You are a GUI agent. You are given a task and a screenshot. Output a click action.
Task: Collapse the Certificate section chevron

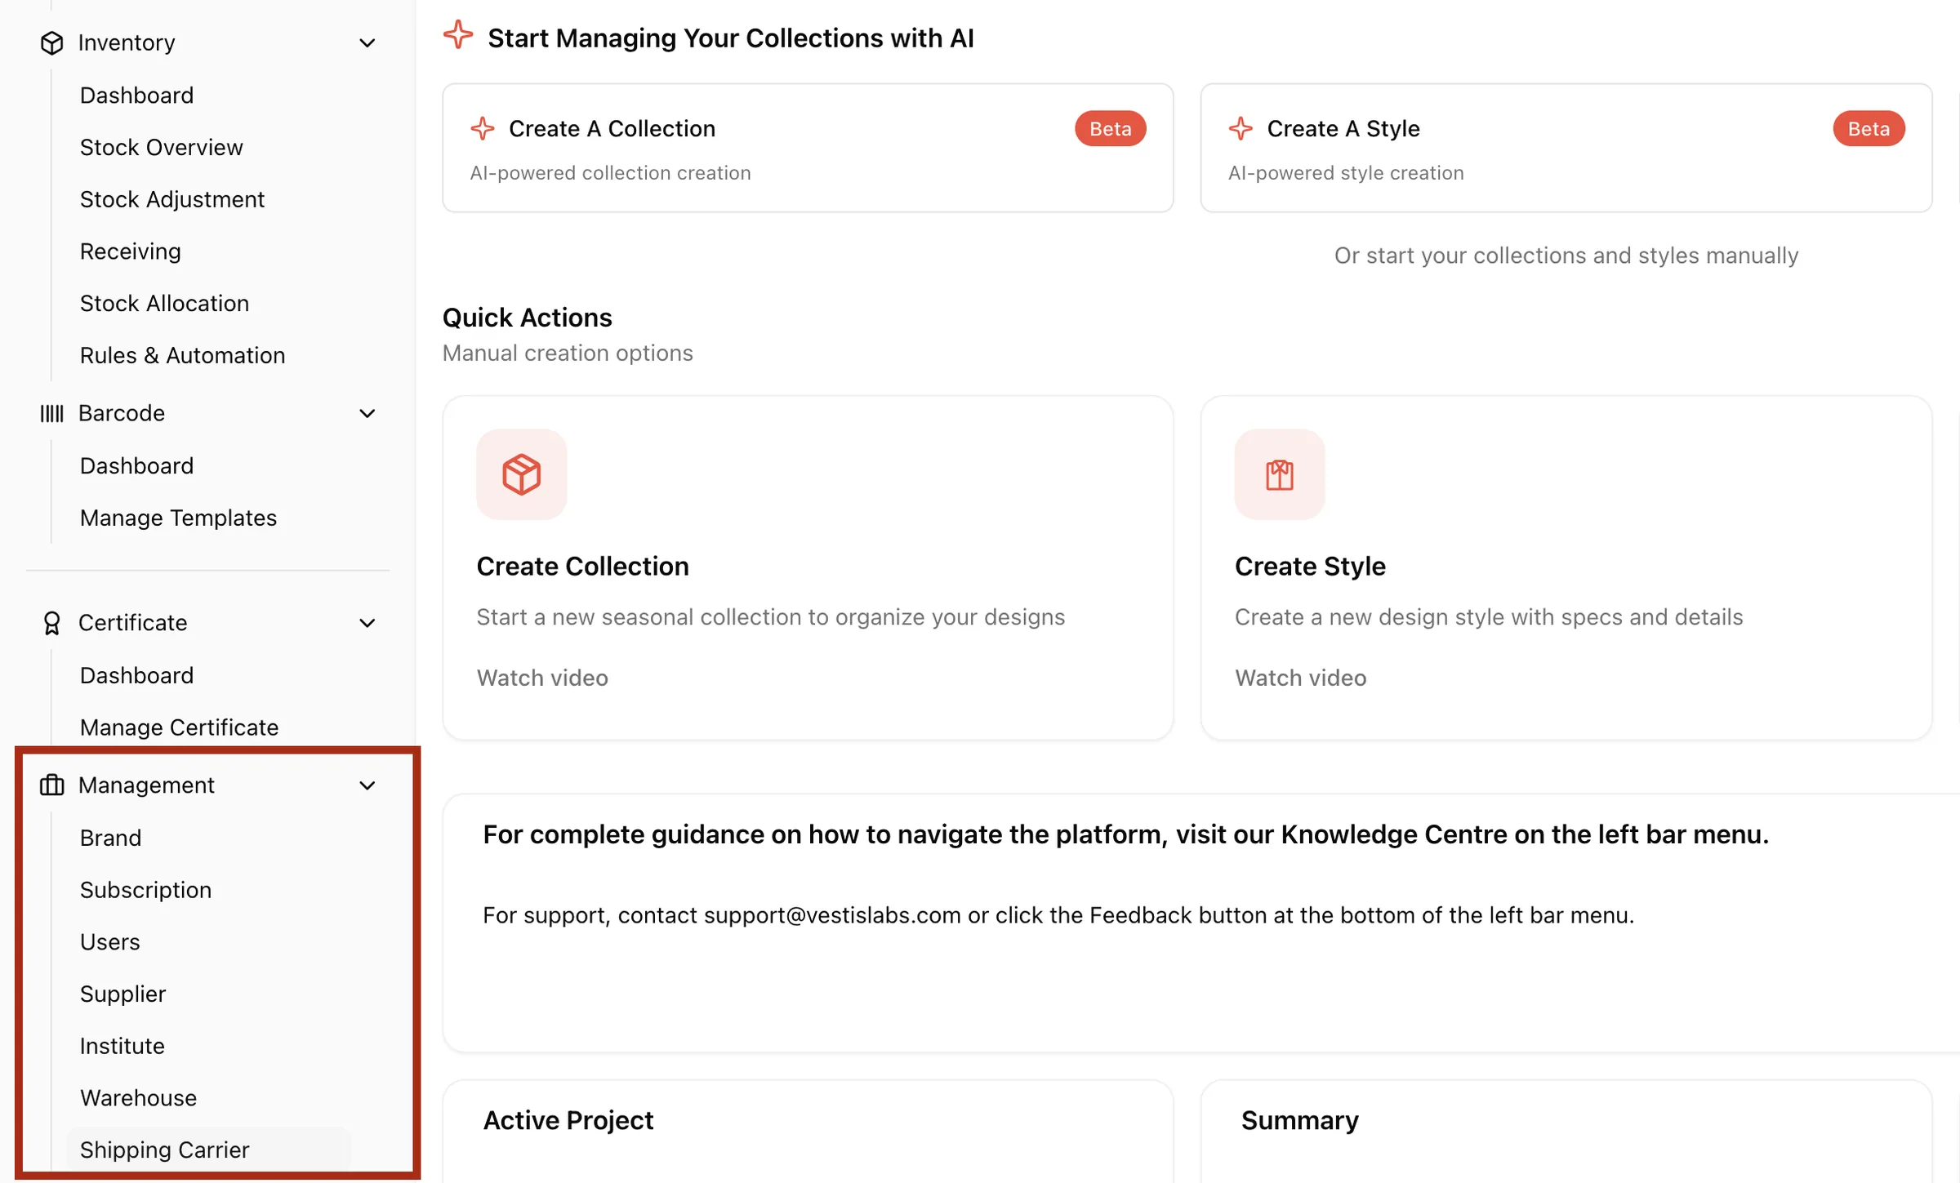pyautogui.click(x=367, y=623)
